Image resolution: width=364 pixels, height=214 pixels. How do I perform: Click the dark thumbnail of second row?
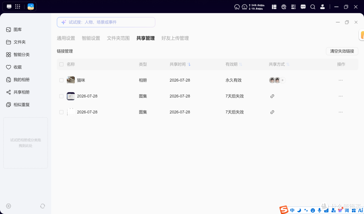tap(71, 96)
